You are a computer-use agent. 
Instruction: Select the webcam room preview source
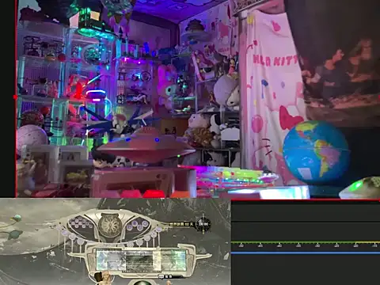198,99
